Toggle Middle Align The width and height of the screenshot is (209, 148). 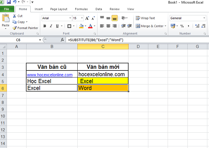(x=108, y=18)
